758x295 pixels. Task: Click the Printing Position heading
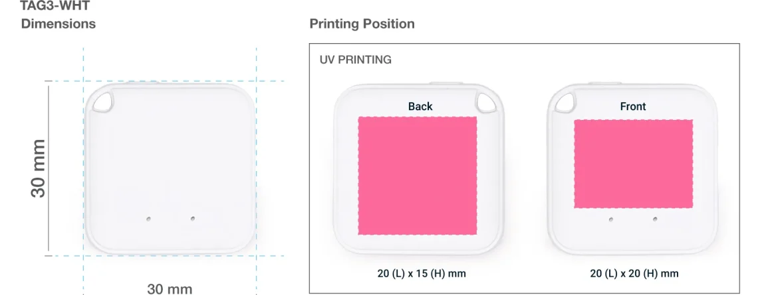pyautogui.click(x=362, y=24)
